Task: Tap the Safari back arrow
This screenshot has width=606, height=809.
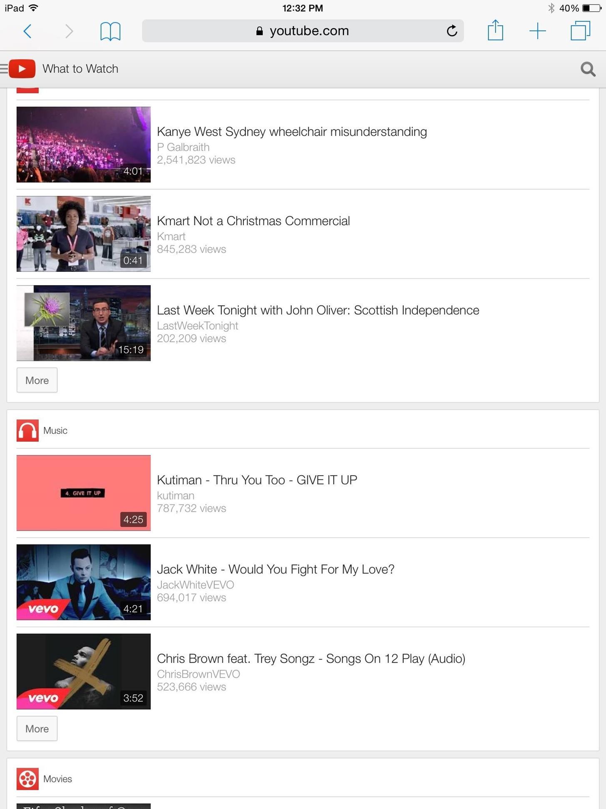Action: point(27,31)
